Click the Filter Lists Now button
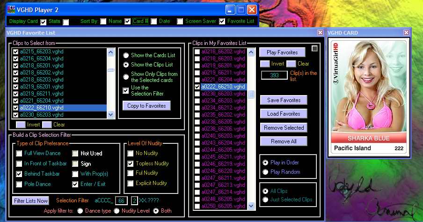Screen dimensions: 423x222 click(x=30, y=201)
